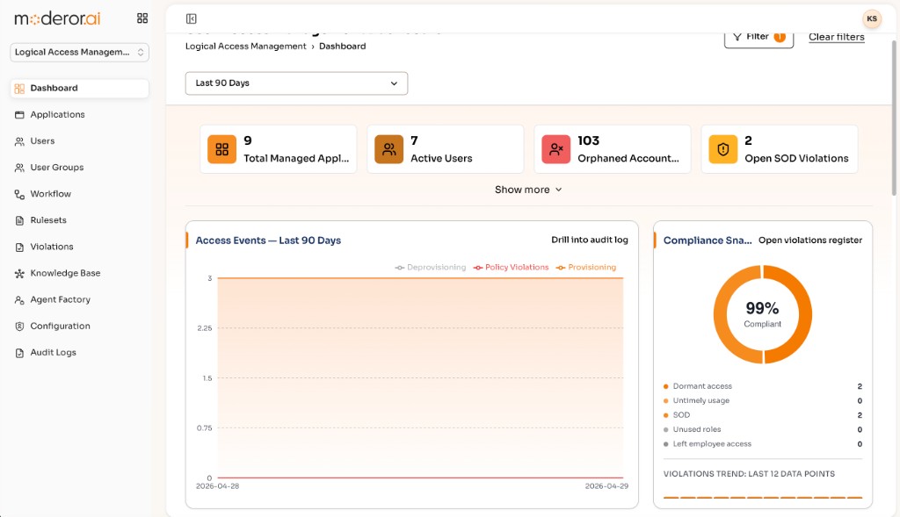Click the orange filter count badge
900x517 pixels.
[780, 37]
